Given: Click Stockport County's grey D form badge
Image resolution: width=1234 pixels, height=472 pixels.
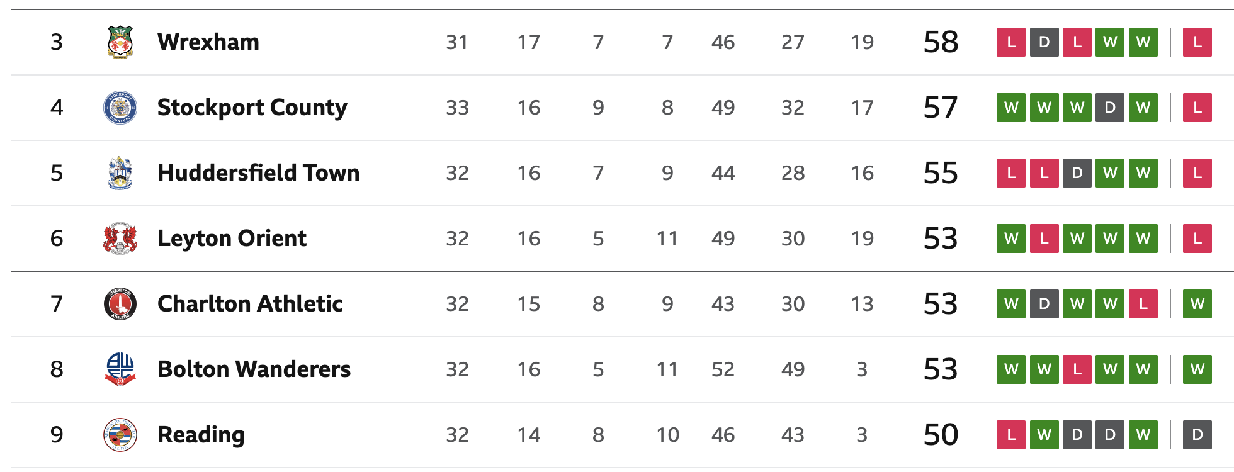Looking at the screenshot, I should [1110, 108].
